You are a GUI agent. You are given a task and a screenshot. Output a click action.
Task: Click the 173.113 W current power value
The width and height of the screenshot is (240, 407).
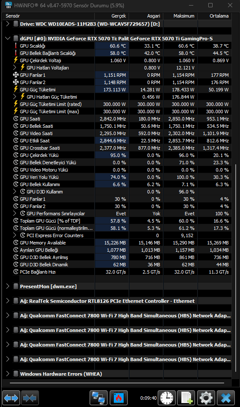[x=114, y=90]
